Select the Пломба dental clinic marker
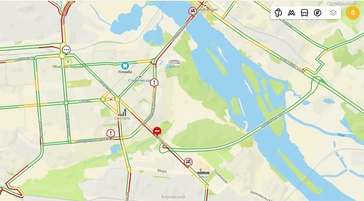The width and height of the screenshot is (364, 201). [125, 66]
